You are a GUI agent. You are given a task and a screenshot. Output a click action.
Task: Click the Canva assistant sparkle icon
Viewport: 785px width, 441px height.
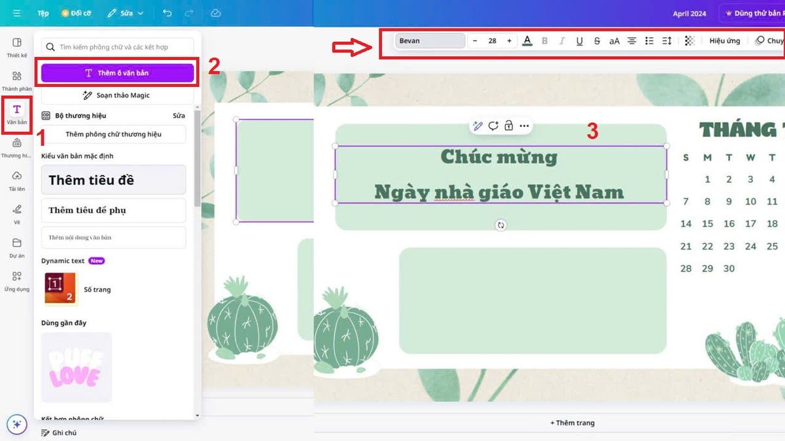click(x=17, y=424)
